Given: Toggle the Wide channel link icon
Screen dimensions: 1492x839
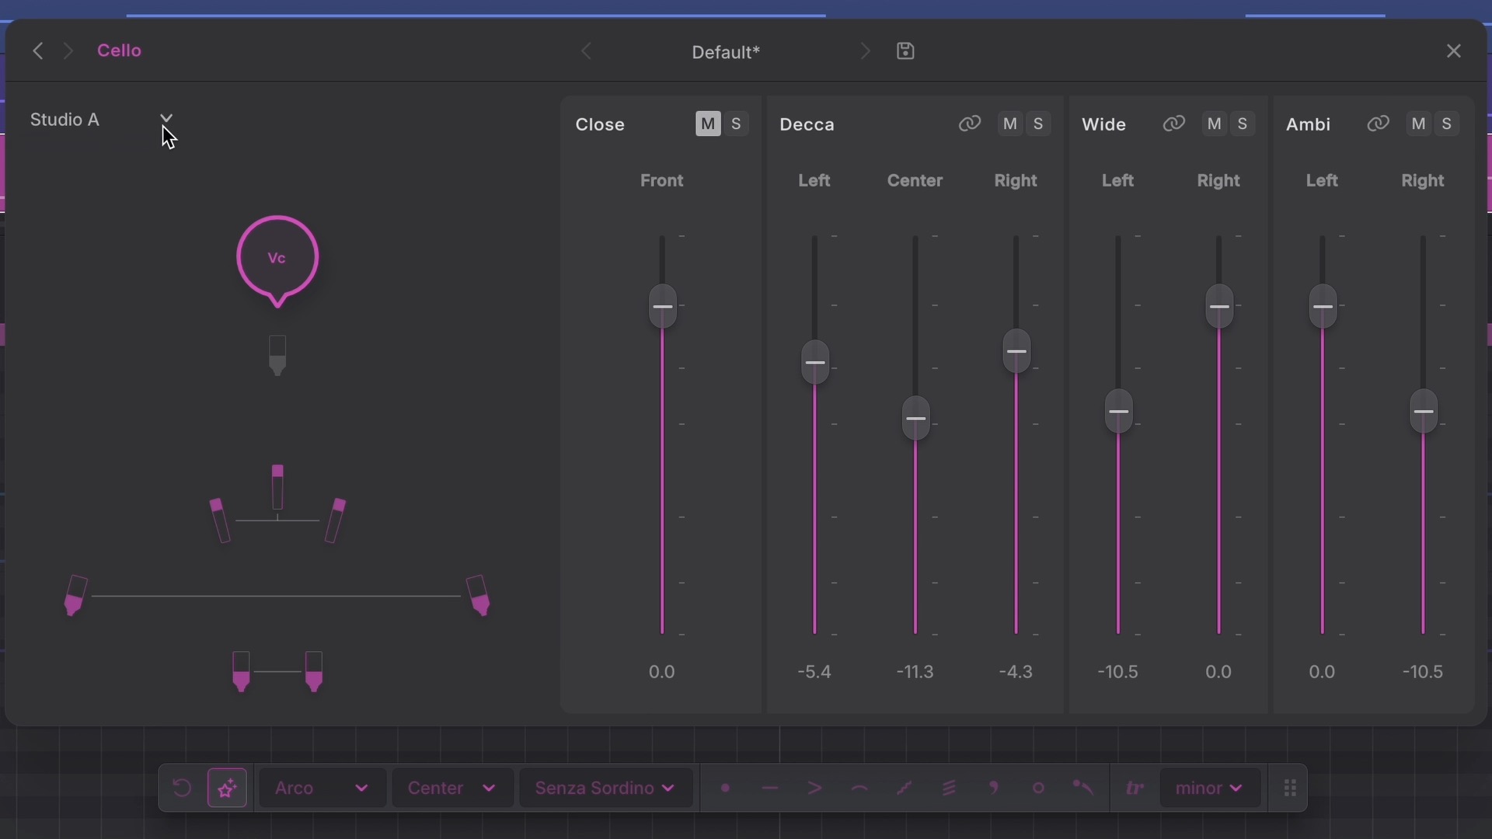Looking at the screenshot, I should [x=1173, y=124].
